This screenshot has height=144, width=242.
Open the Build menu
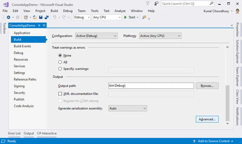coord(54,11)
